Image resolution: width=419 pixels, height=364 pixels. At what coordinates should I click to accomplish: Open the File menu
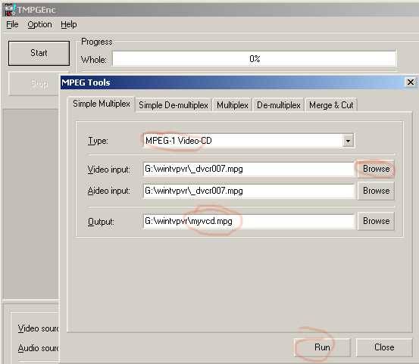[12, 24]
